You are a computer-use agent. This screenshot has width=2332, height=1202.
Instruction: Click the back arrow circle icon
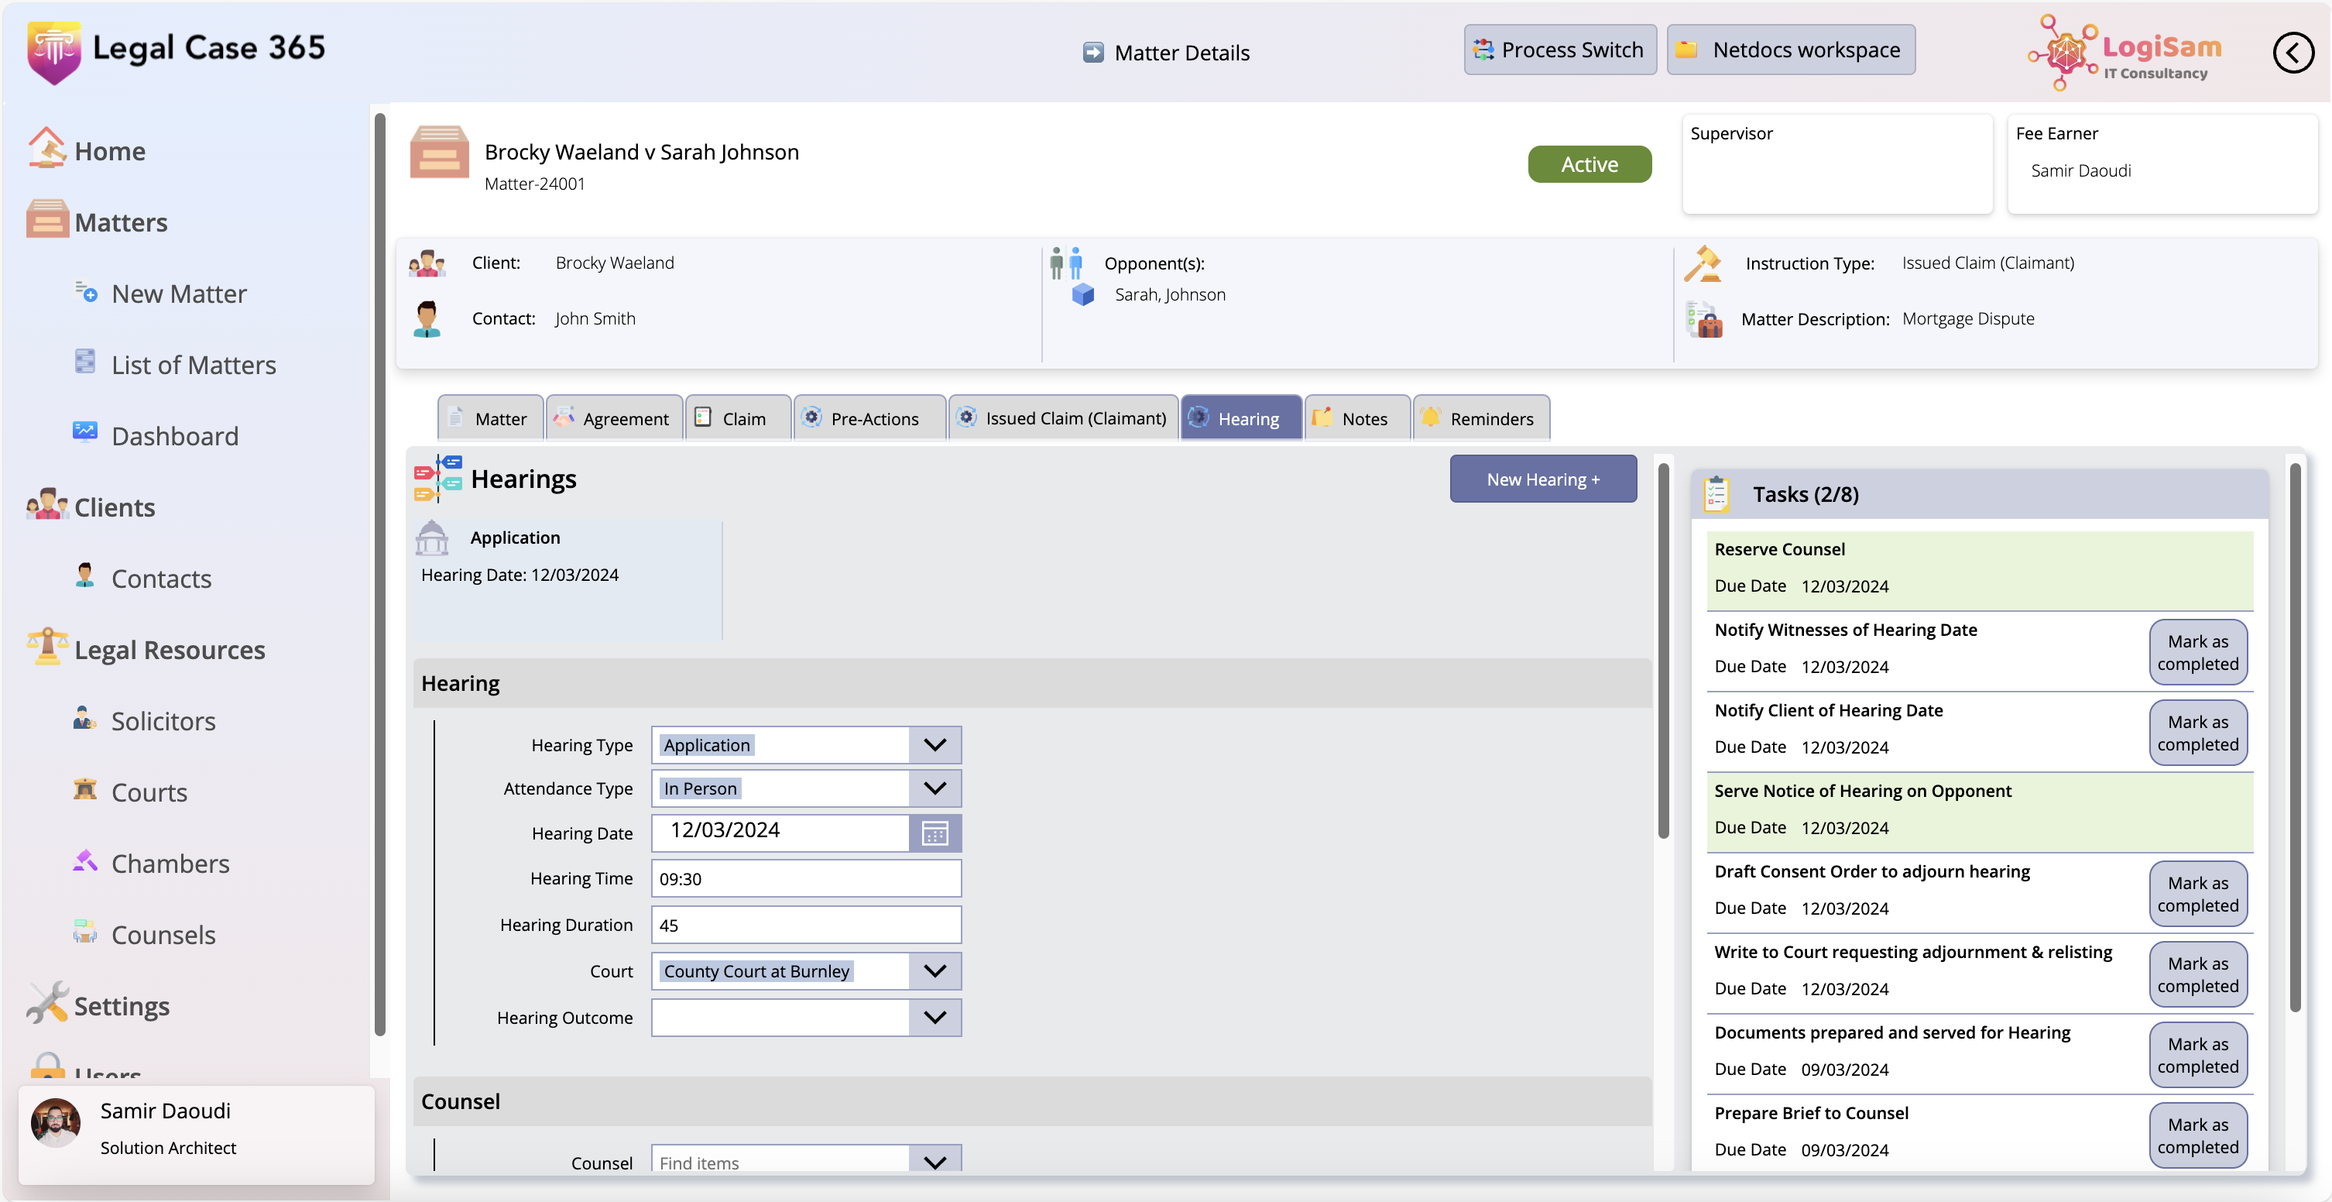point(2293,53)
